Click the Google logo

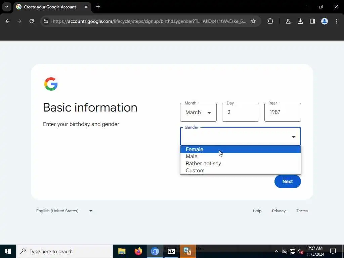point(51,84)
